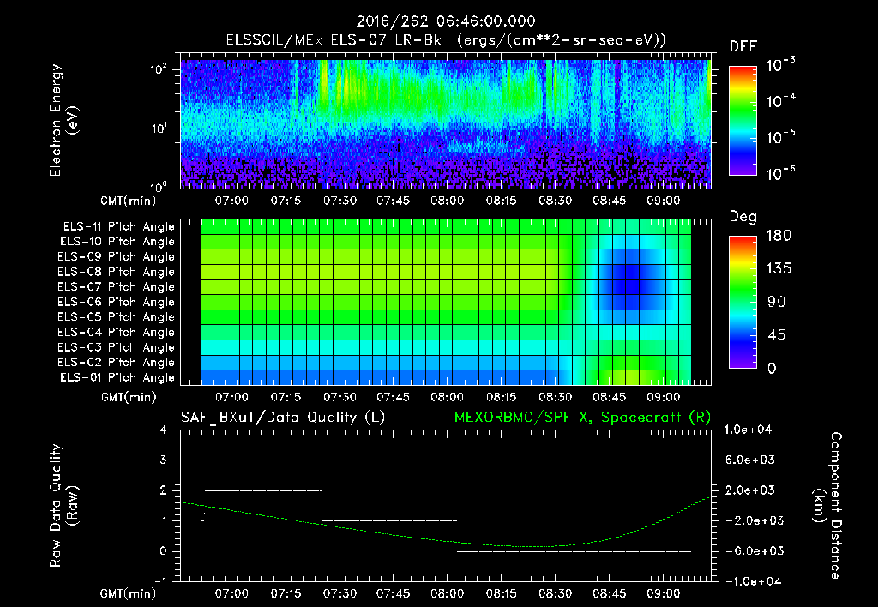Click 07:15 tick label under data quality plot

[286, 593]
